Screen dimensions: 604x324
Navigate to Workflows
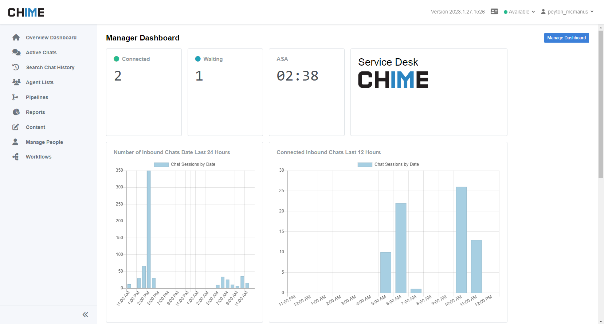tap(39, 157)
